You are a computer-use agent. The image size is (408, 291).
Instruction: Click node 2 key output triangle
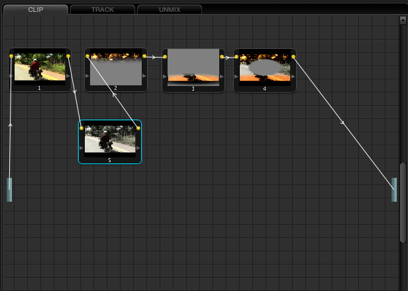click(144, 77)
